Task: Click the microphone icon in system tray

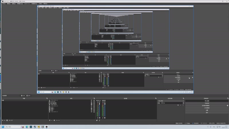Action: [211, 127]
